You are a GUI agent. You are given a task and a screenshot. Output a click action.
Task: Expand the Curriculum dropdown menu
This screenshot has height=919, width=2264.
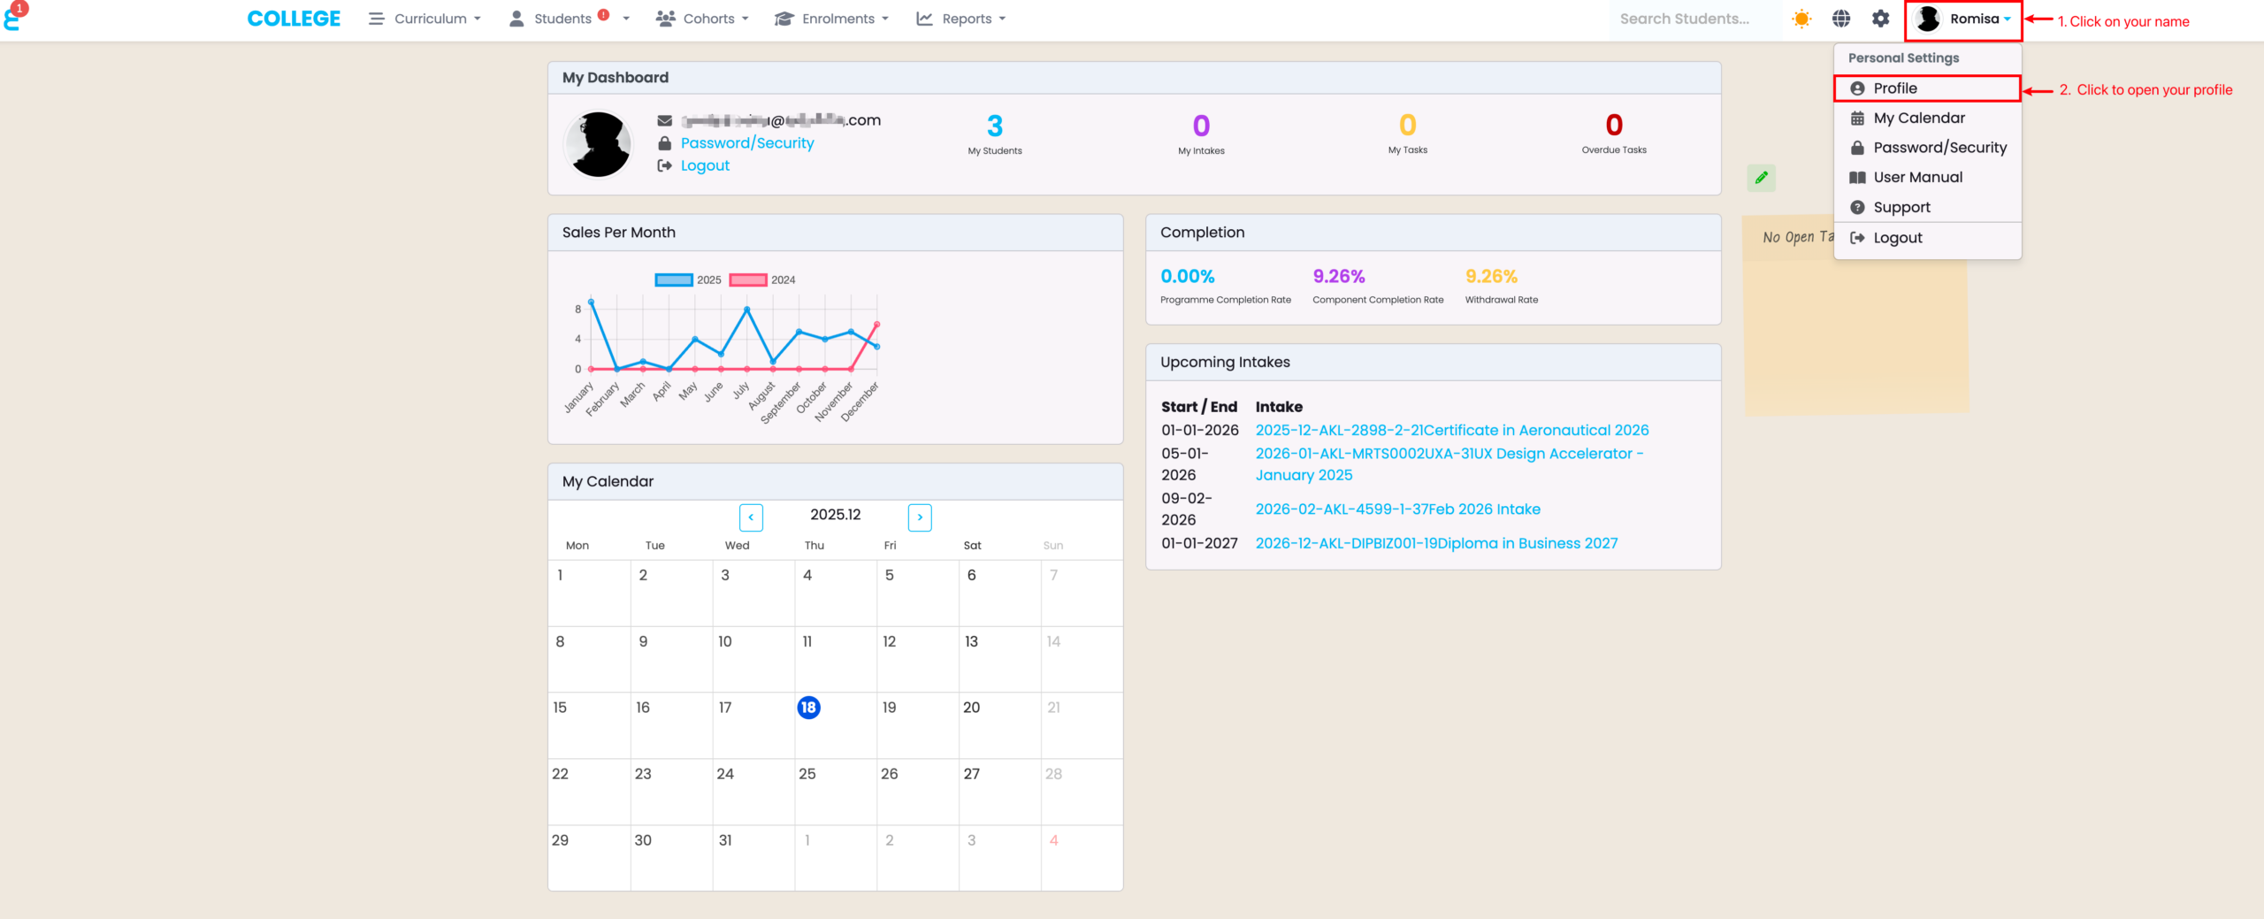click(425, 19)
